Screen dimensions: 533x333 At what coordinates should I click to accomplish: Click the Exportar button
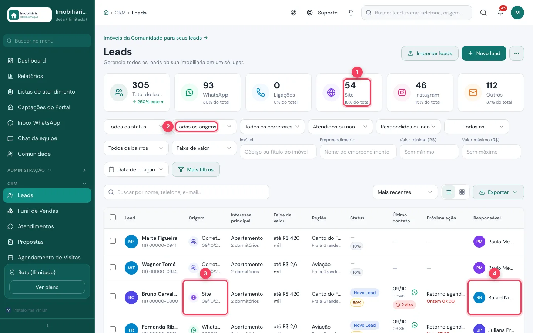(498, 192)
